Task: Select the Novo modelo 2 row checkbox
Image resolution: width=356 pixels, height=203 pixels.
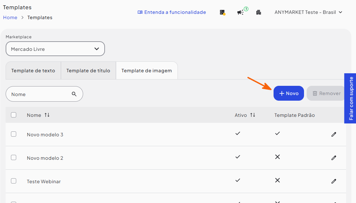Action: tap(14, 157)
